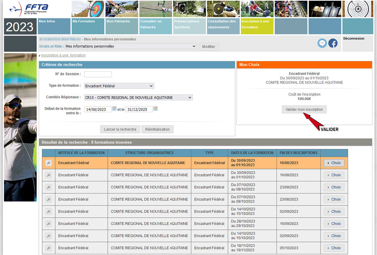Click magnifier icon for 28/10/2023 formation

click(x=49, y=224)
